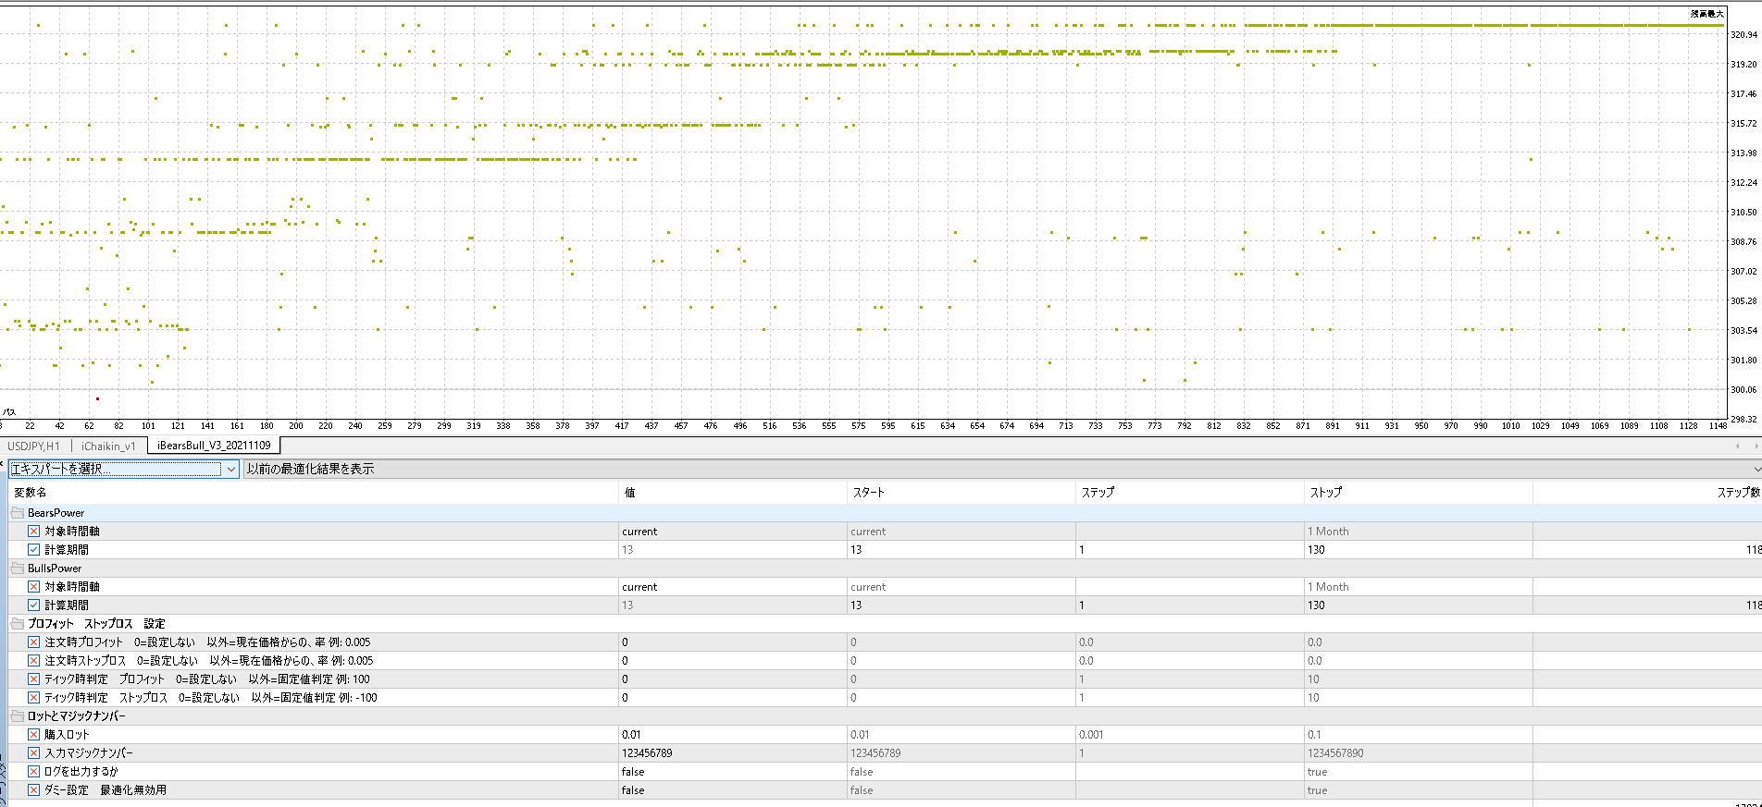Image resolution: width=1762 pixels, height=807 pixels.
Task: Click the ストップ column header
Action: point(1418,493)
